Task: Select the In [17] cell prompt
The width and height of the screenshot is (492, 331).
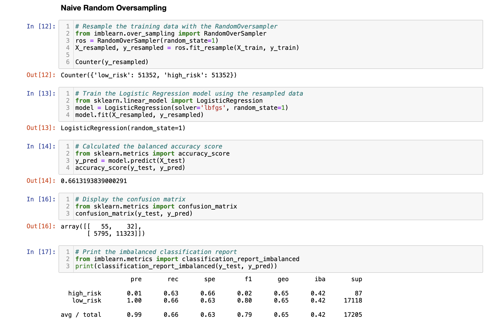Action: (41, 252)
